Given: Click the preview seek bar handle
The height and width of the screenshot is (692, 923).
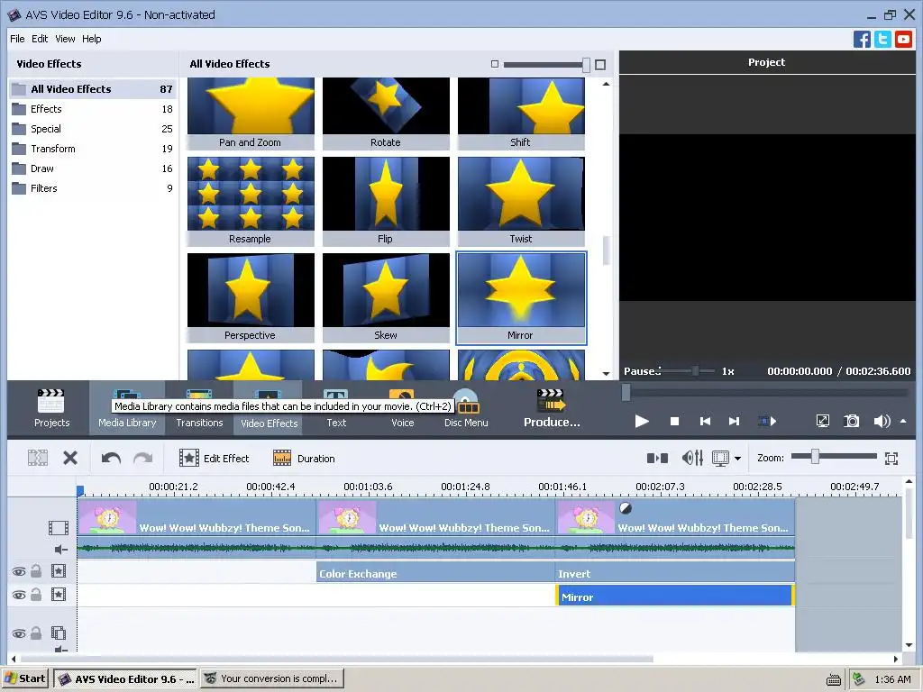Looking at the screenshot, I should [626, 393].
